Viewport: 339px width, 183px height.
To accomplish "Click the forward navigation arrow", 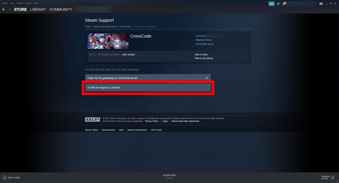I will click(x=10, y=9).
